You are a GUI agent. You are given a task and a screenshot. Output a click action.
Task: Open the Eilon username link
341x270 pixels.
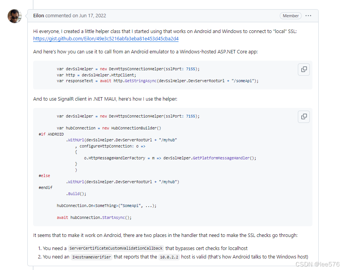(x=39, y=16)
